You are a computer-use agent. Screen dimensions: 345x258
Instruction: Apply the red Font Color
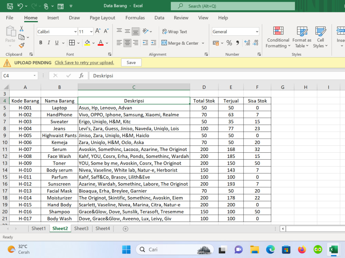point(100,43)
